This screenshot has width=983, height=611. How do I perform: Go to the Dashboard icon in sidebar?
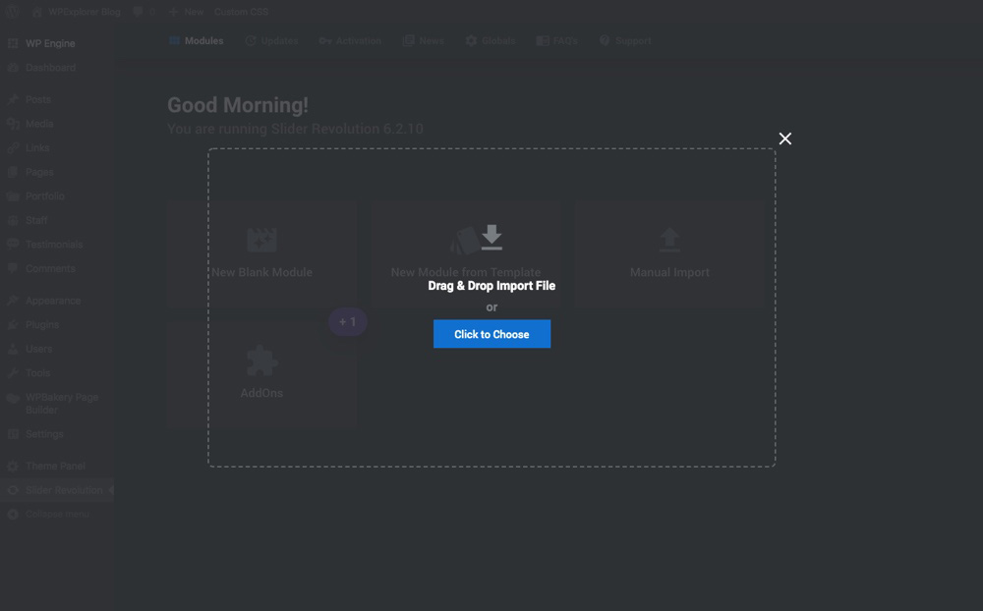tap(13, 68)
